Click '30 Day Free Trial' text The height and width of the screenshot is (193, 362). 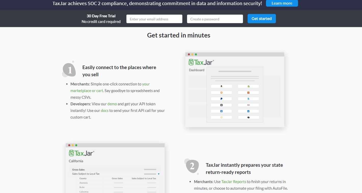pyautogui.click(x=101, y=16)
